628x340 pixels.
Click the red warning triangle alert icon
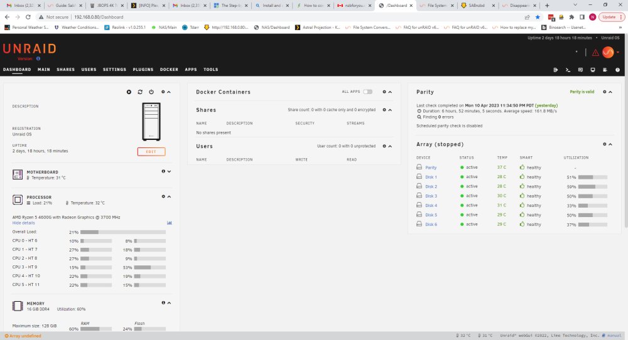tap(595, 53)
